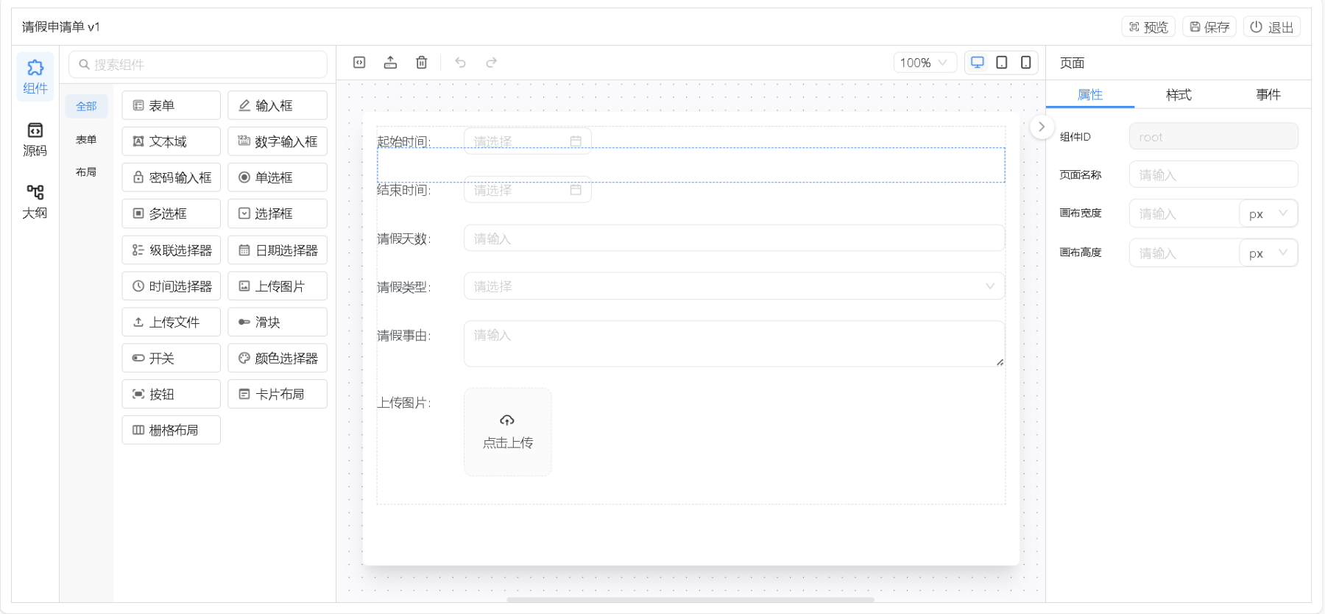Image resolution: width=1325 pixels, height=614 pixels.
Task: Click the 预览 preview button
Action: point(1148,27)
